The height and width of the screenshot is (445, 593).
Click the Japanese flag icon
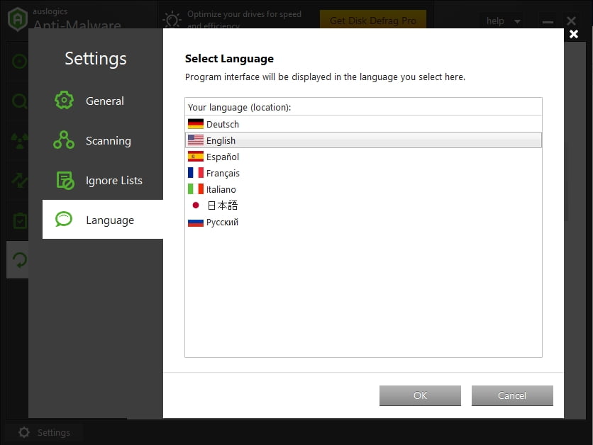196,205
